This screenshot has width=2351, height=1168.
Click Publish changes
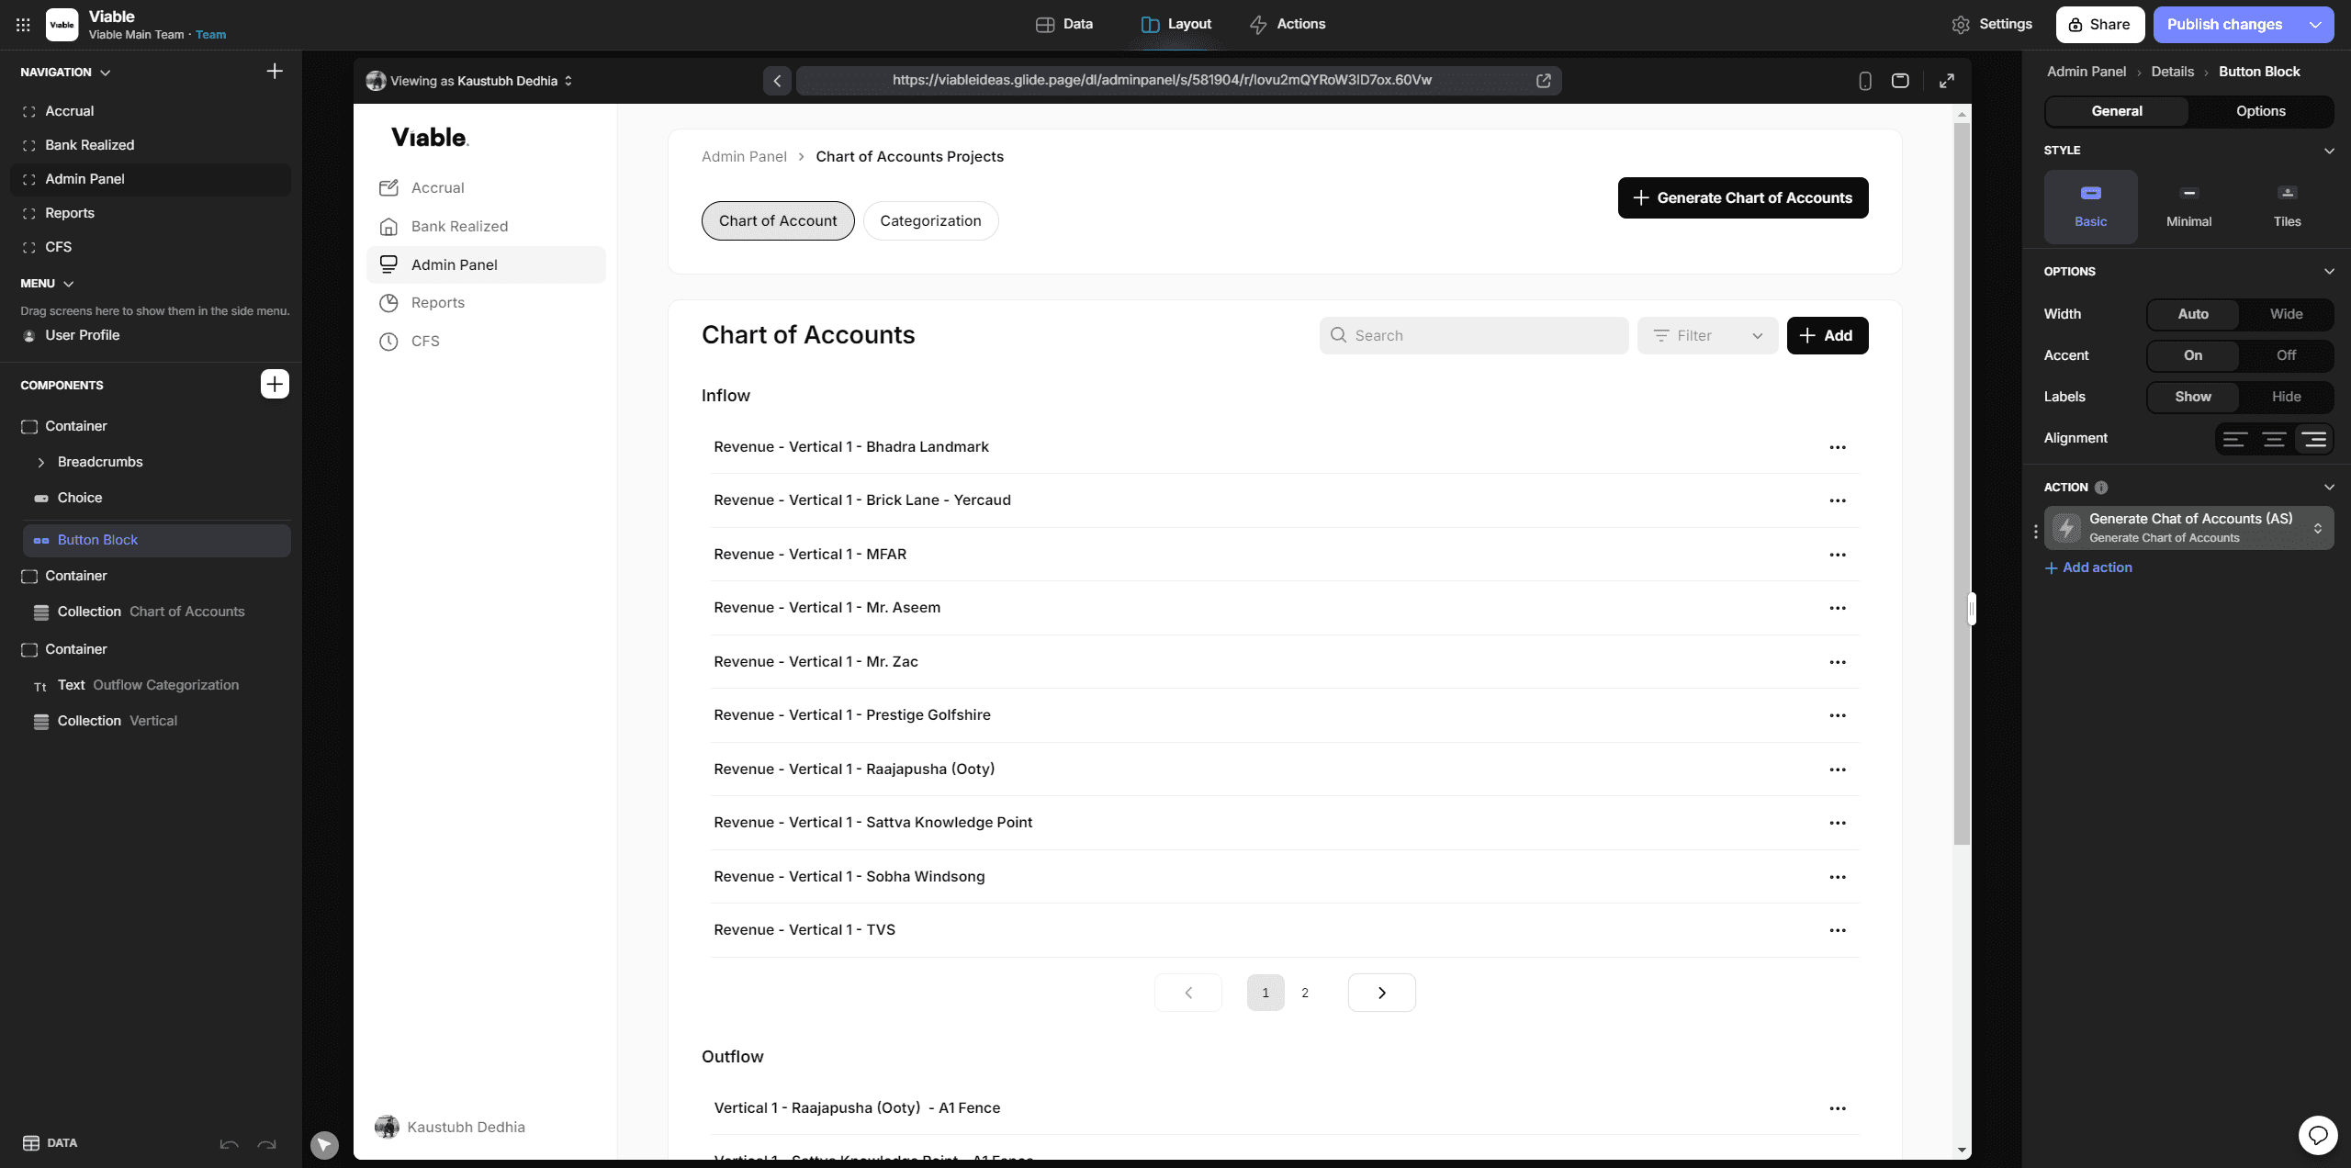[2224, 25]
